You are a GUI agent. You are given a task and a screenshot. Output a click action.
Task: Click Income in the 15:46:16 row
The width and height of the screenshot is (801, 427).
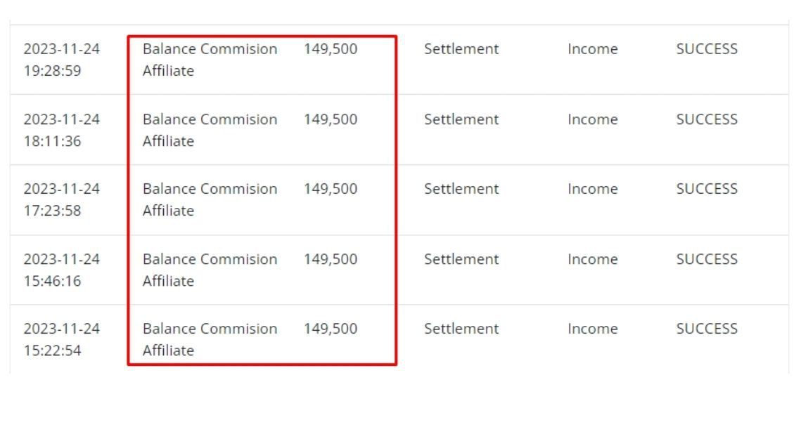(x=593, y=259)
